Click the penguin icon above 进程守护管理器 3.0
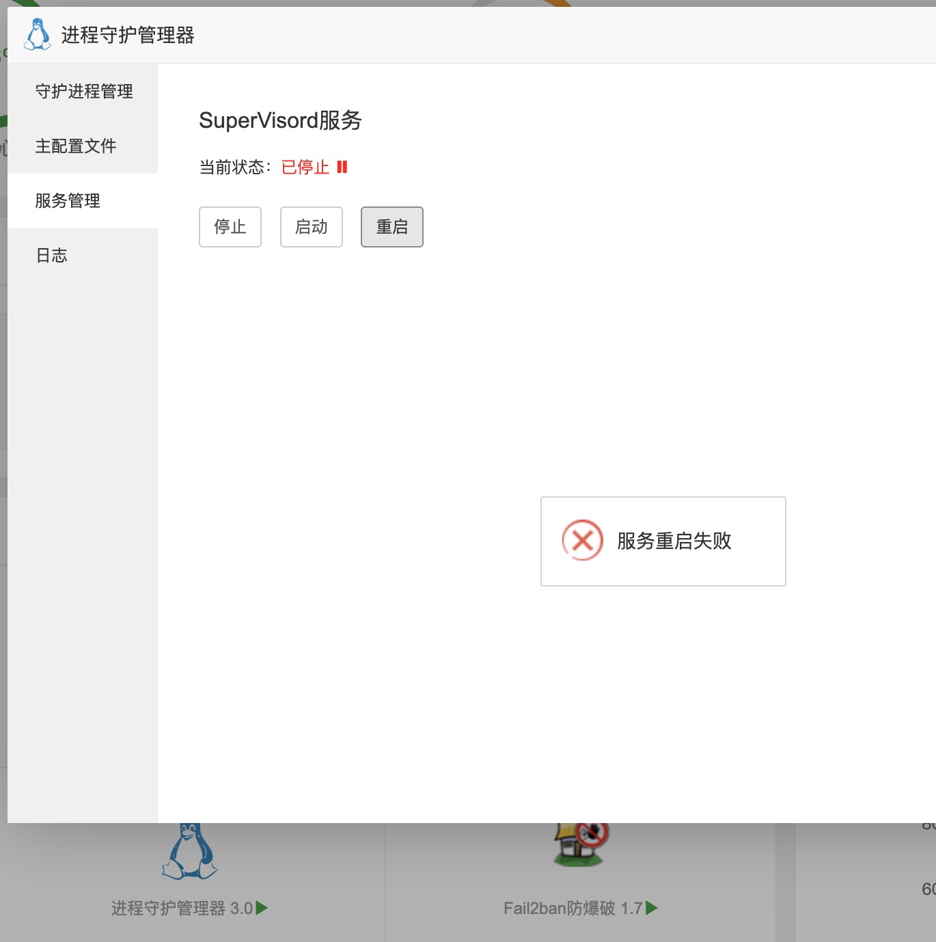The width and height of the screenshot is (936, 942). point(190,851)
